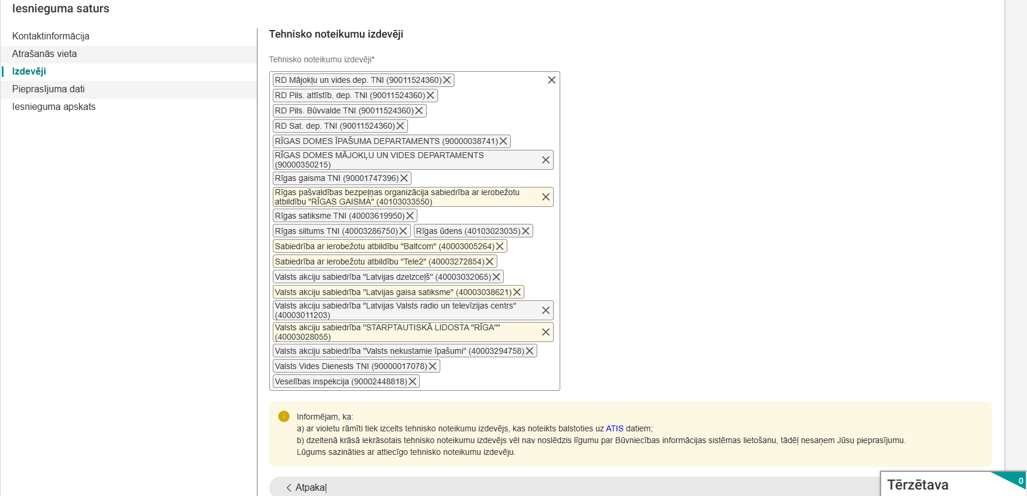1027x496 pixels.
Task: Remove the 'RD Mājokļu un vides dep. TNI' tag
Action: pyautogui.click(x=447, y=81)
